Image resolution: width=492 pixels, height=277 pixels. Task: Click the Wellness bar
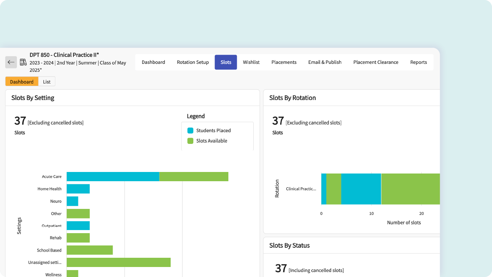[x=73, y=274]
